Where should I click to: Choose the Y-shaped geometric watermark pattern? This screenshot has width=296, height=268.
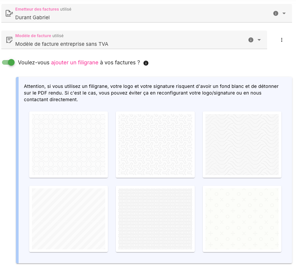point(155,145)
